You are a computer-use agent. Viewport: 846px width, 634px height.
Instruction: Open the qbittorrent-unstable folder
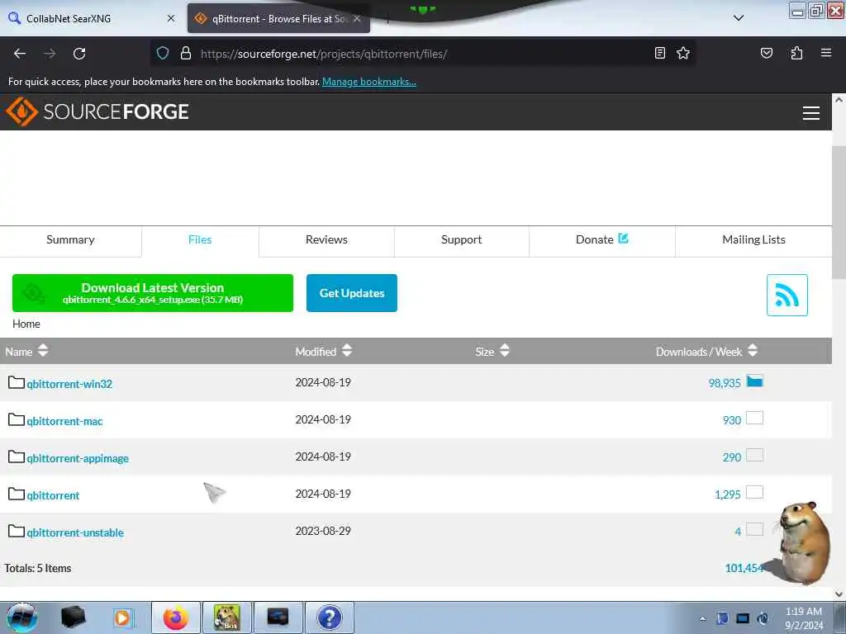point(75,532)
